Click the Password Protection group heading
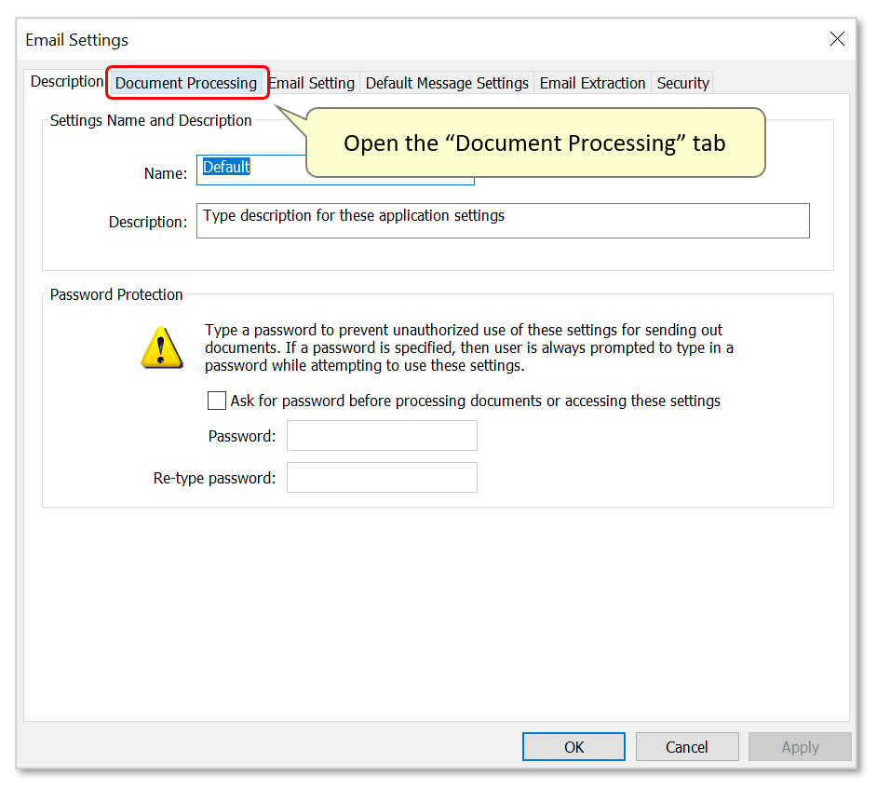Image resolution: width=877 pixels, height=789 pixels. 115,294
